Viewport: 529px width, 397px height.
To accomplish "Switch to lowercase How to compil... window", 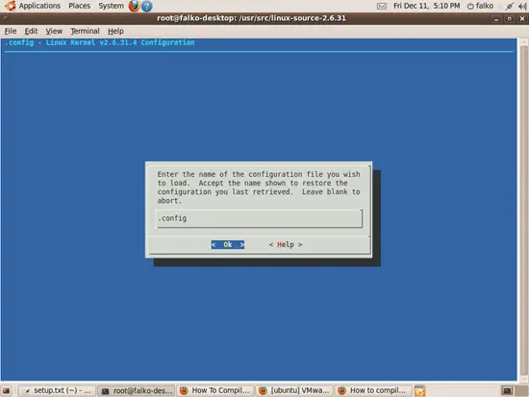I will (x=373, y=390).
